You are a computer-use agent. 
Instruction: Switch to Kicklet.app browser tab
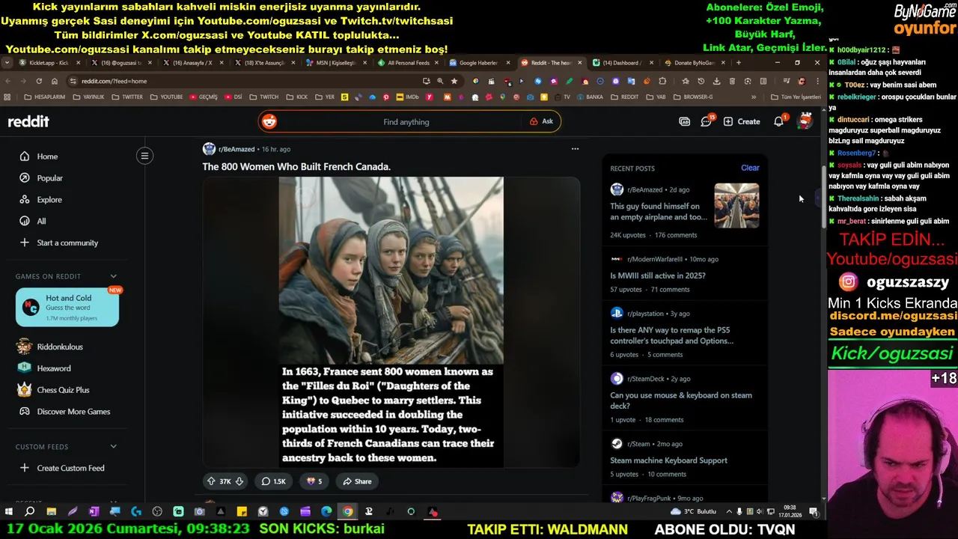pos(48,63)
